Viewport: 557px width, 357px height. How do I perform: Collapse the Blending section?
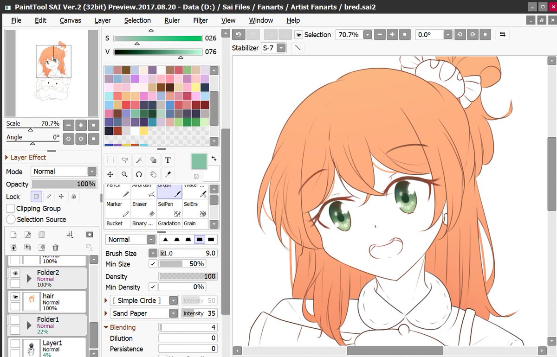click(x=106, y=327)
